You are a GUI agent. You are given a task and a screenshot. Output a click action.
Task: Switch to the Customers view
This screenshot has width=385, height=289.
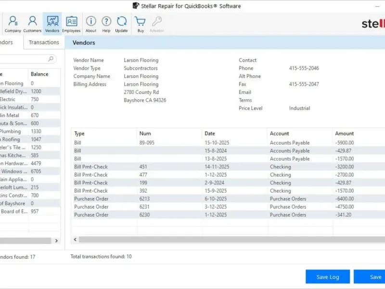click(x=32, y=24)
